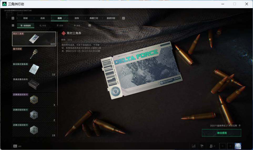253x150 pixels.
Task: Minimize the 三角洲行动 window
Action: point(223,4)
